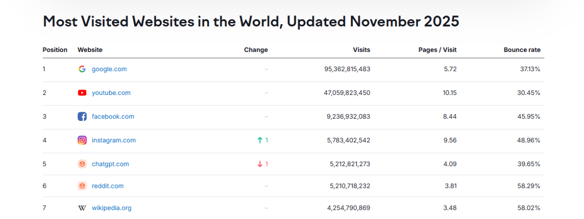Click the Most Visited Websites page heading
Image resolution: width=584 pixels, height=219 pixels.
(x=251, y=21)
